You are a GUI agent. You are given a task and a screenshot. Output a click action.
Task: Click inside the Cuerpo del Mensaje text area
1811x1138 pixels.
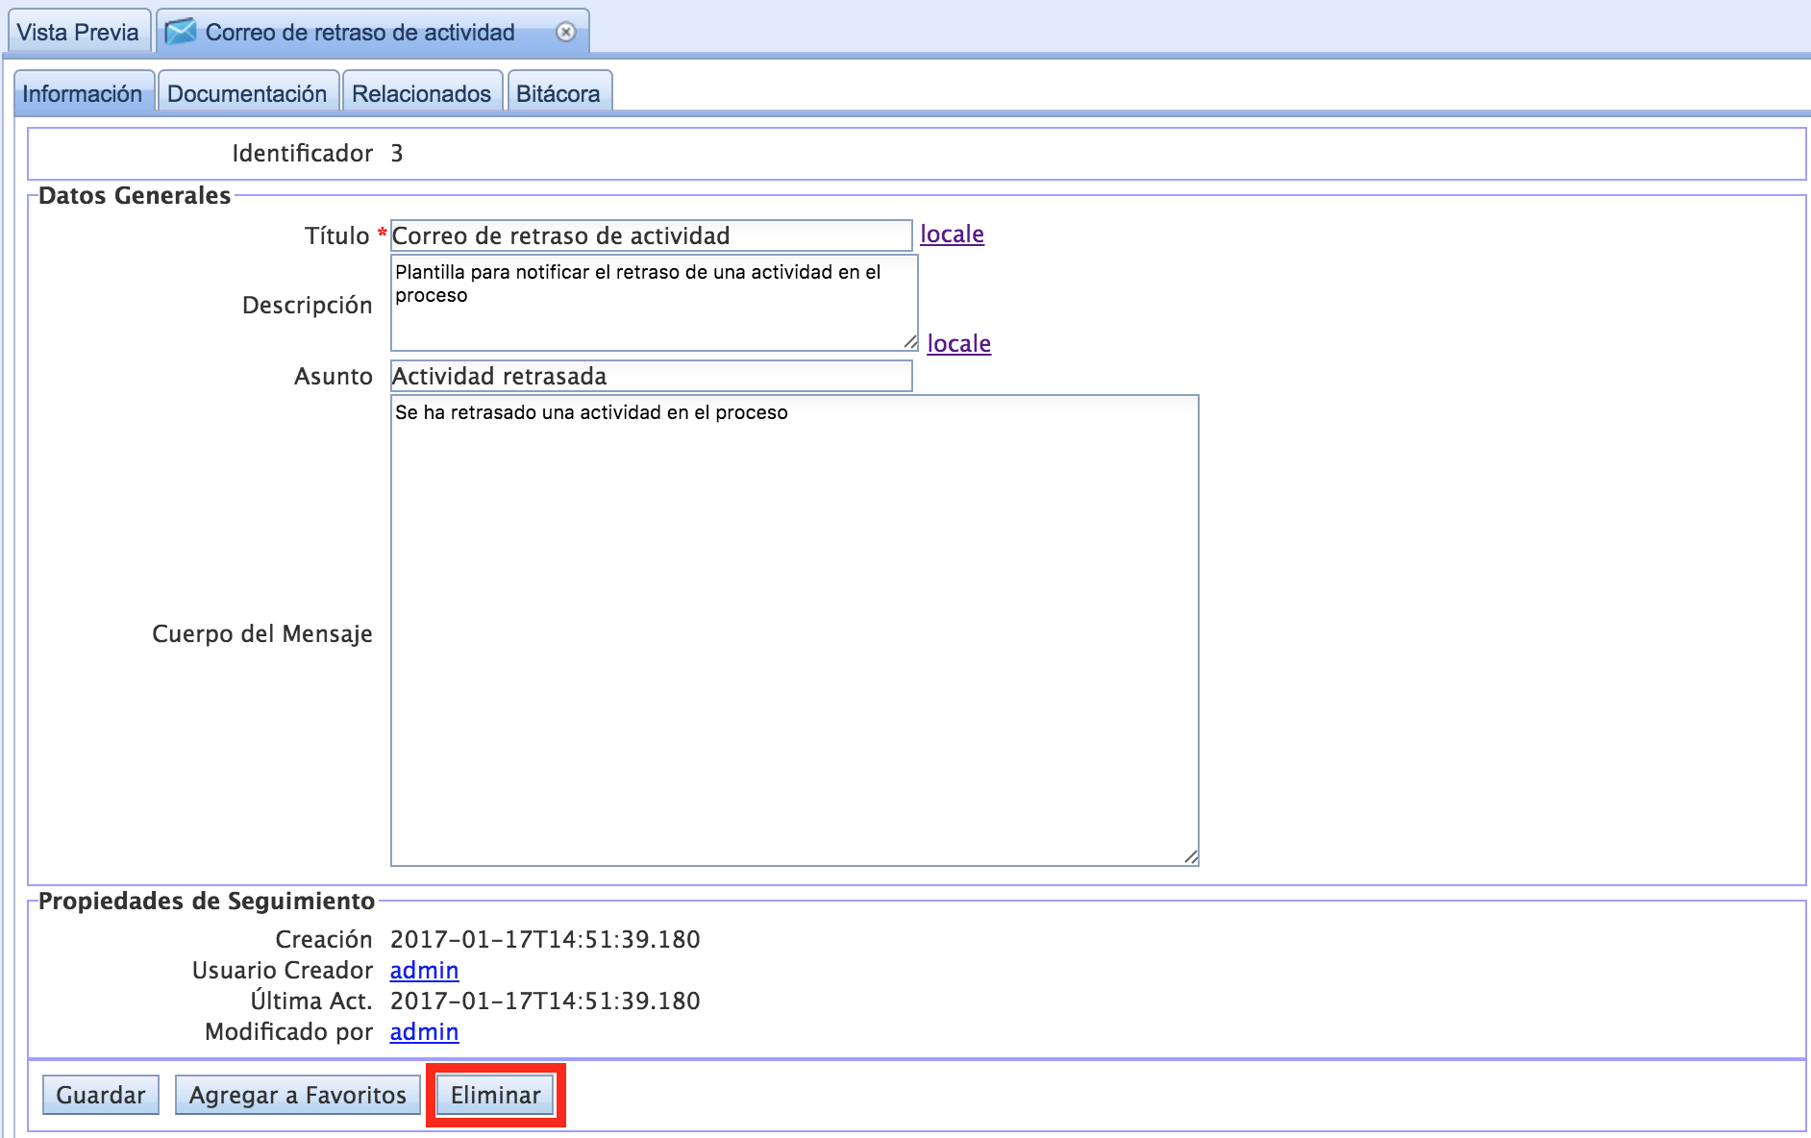[794, 631]
